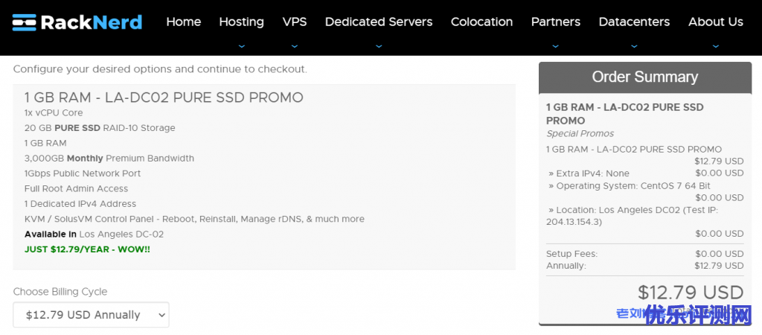Select the Hosting menu label

click(x=241, y=22)
